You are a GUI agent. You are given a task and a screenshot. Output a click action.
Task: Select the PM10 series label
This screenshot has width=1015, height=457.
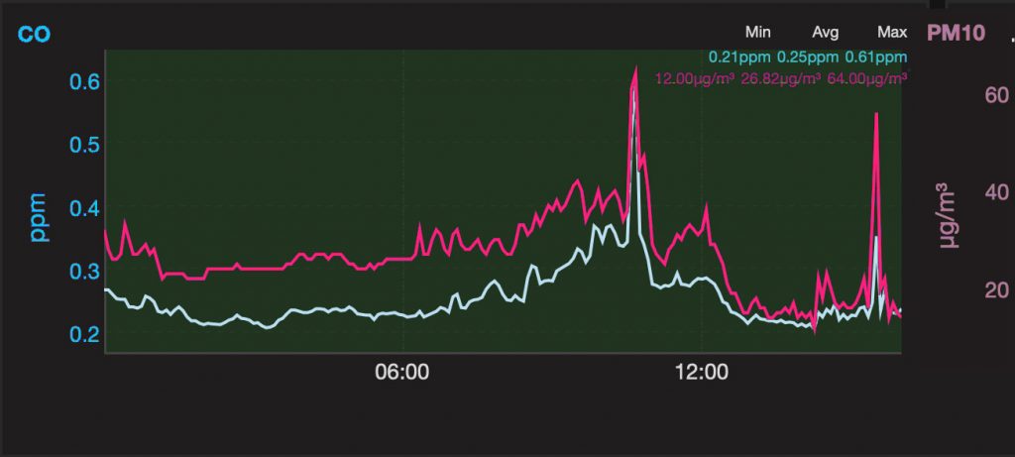(957, 33)
